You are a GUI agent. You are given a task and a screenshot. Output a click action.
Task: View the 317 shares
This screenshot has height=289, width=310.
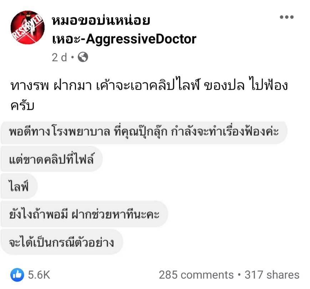272,275
